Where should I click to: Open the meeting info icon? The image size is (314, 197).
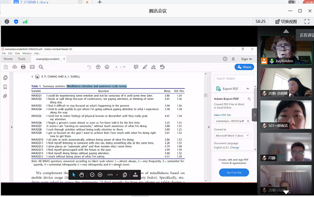tap(7, 21)
